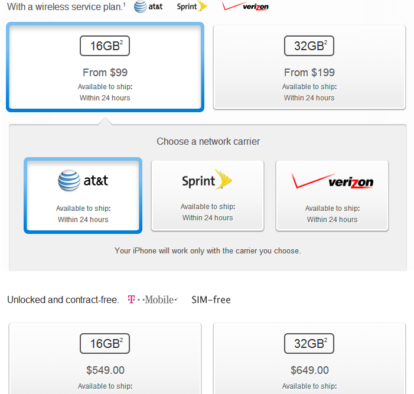The width and height of the screenshot is (414, 394).
Task: Click the Sprint logo in the carrier card
Action: (x=207, y=180)
